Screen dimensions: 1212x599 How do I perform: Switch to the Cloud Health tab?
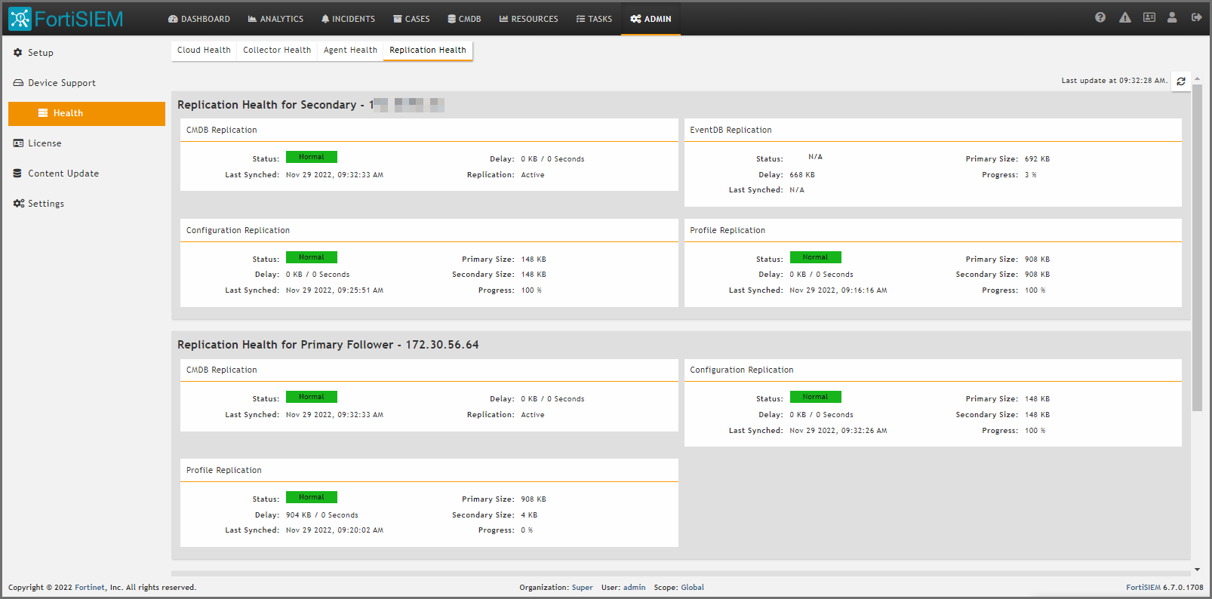[x=204, y=50]
